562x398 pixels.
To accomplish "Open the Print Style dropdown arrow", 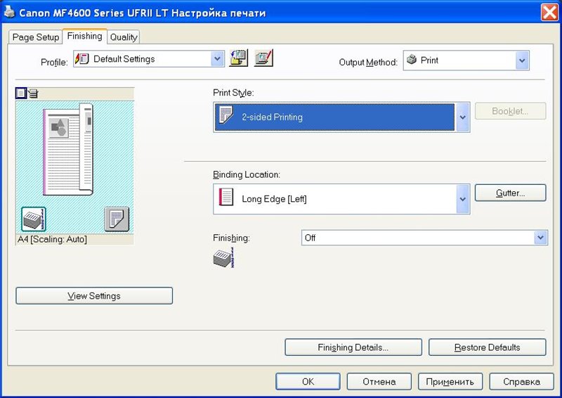I will click(463, 117).
